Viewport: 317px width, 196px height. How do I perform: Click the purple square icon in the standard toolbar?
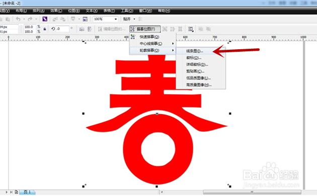coord(45,19)
